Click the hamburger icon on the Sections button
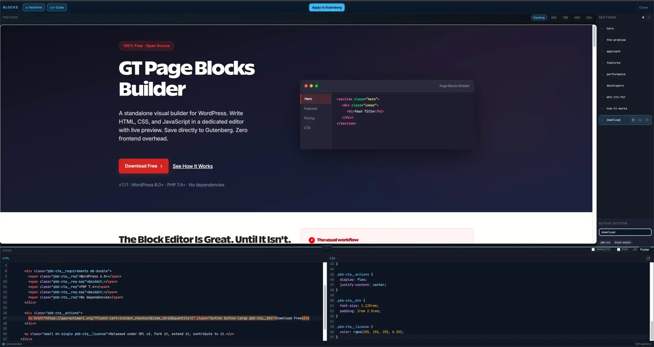Image resolution: width=654 pixels, height=347 pixels. 27,7
